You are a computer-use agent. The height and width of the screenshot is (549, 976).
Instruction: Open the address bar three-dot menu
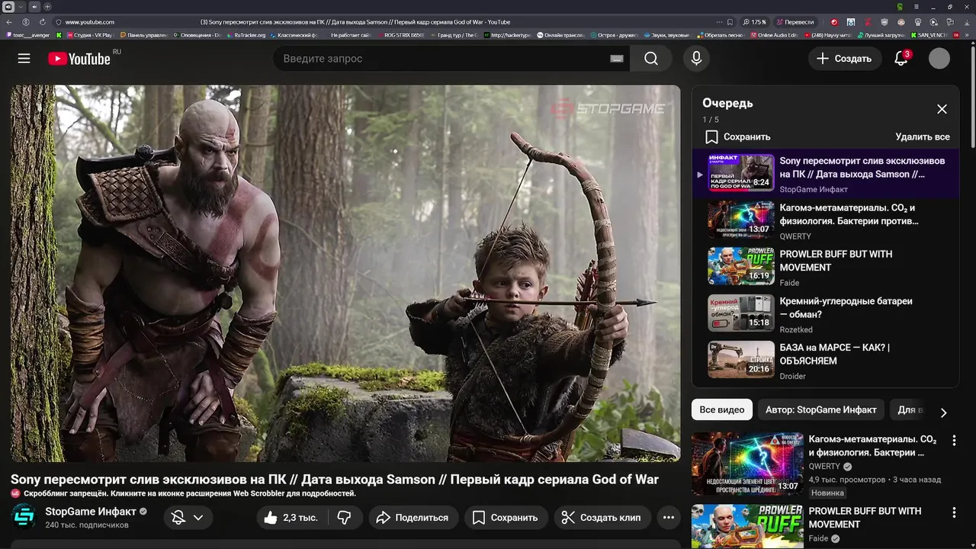718,22
